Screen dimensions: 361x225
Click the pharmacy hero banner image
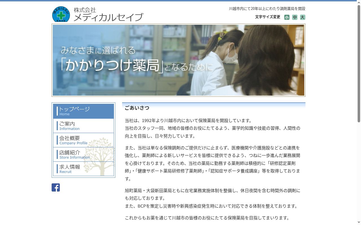179,60
